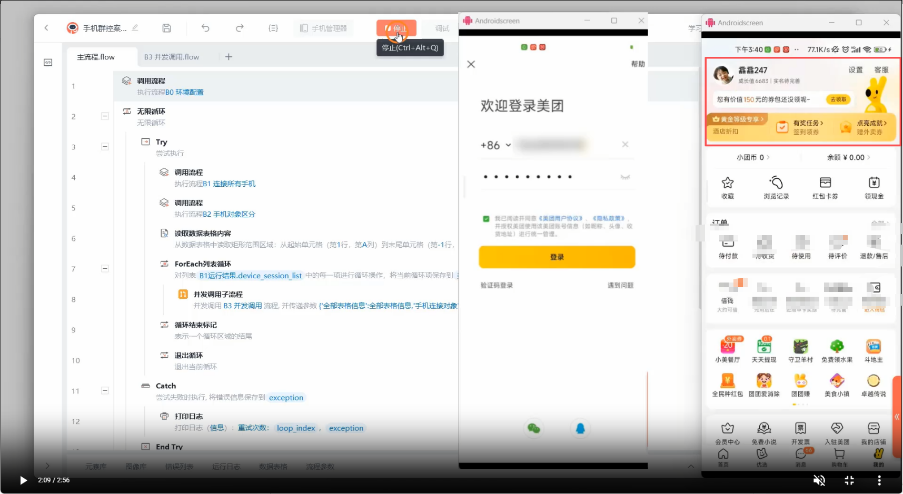Open 设置 in the Meituan profile window
Image resolution: width=903 pixels, height=494 pixels.
click(856, 70)
